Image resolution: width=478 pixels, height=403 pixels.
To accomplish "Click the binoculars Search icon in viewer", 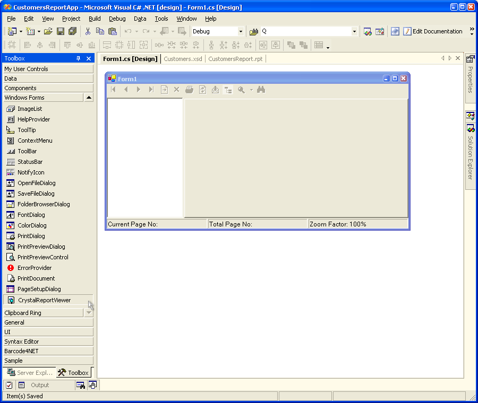I will pos(261,90).
